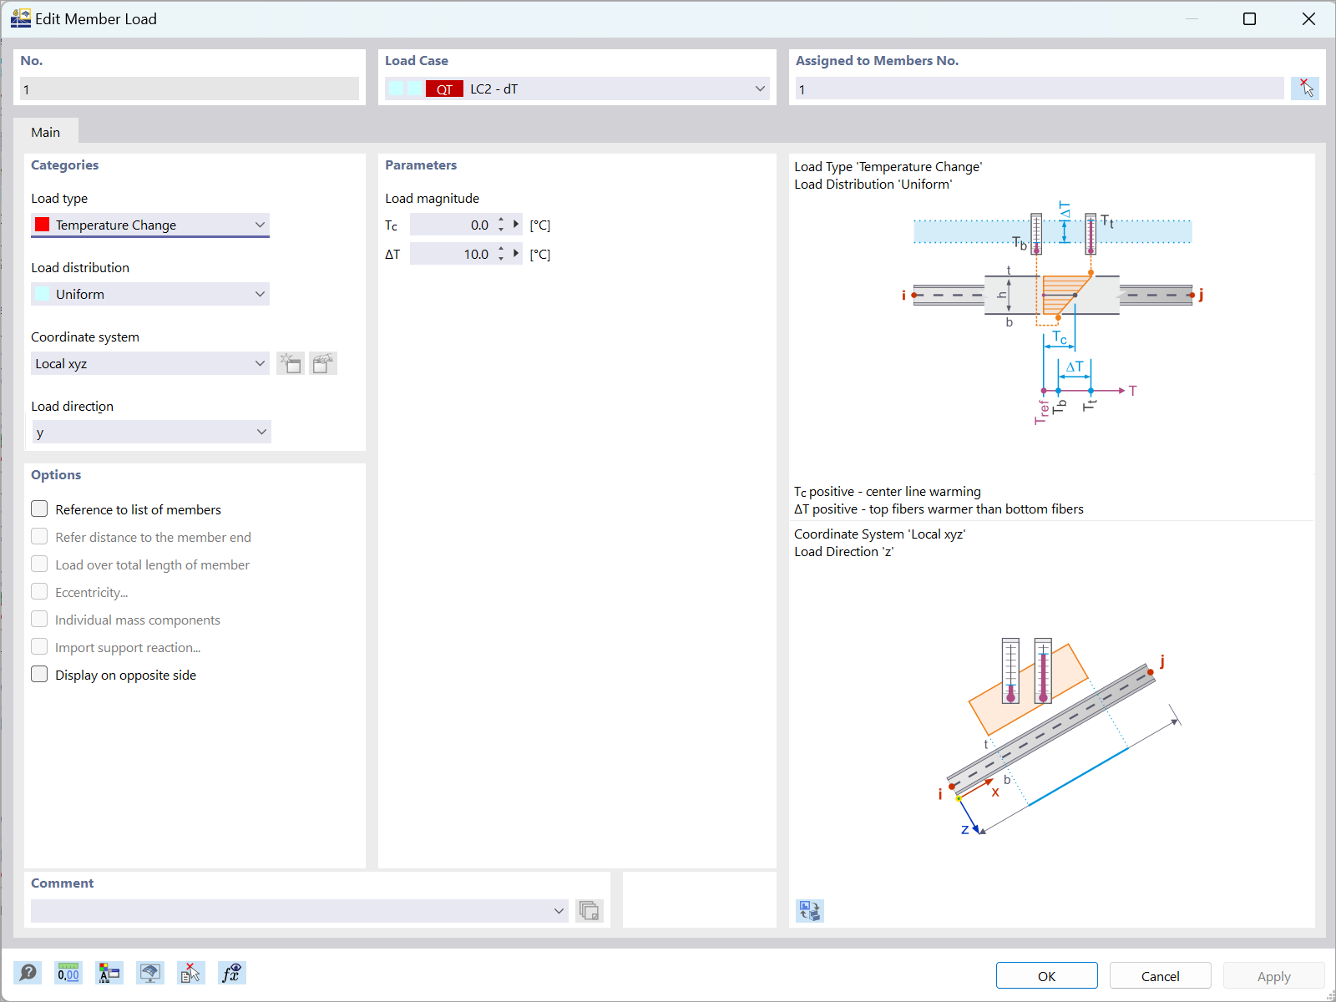Apply changes with the Apply button
Screen dimensions: 1336x1002
tap(1273, 975)
